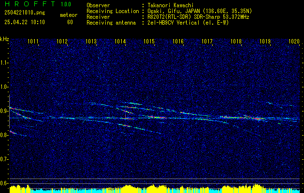
Task: Click receiver R820T2(RTL-SDR) SDR-Sharp text
Action: [x=198, y=17]
